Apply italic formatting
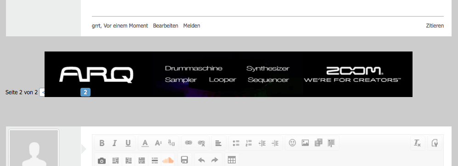Screen dimensions: 458x166 coord(114,143)
